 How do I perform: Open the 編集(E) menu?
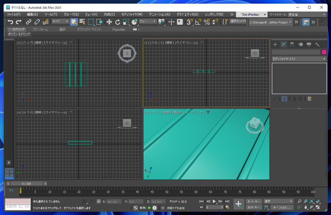pyautogui.click(x=32, y=14)
